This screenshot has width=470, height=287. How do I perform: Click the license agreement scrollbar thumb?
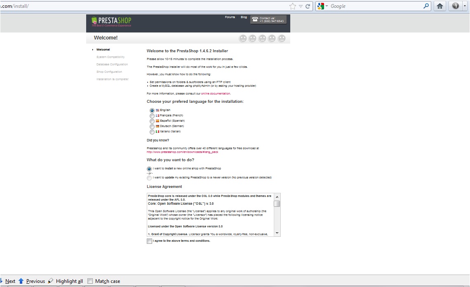click(277, 204)
